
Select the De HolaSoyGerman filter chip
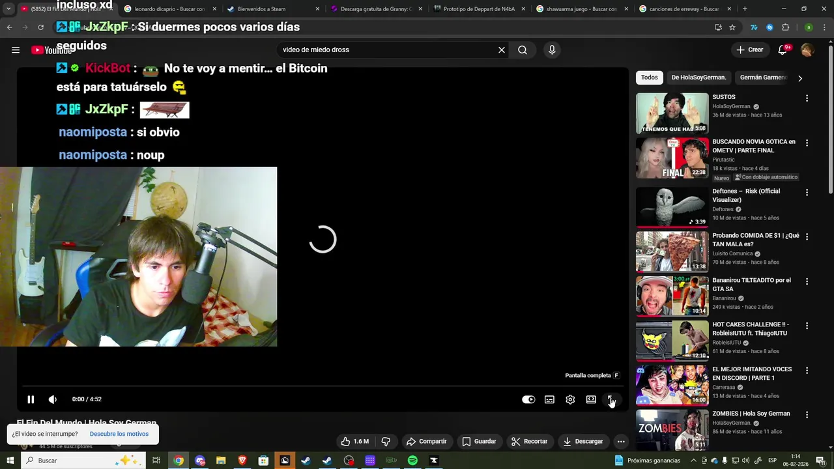(x=698, y=78)
